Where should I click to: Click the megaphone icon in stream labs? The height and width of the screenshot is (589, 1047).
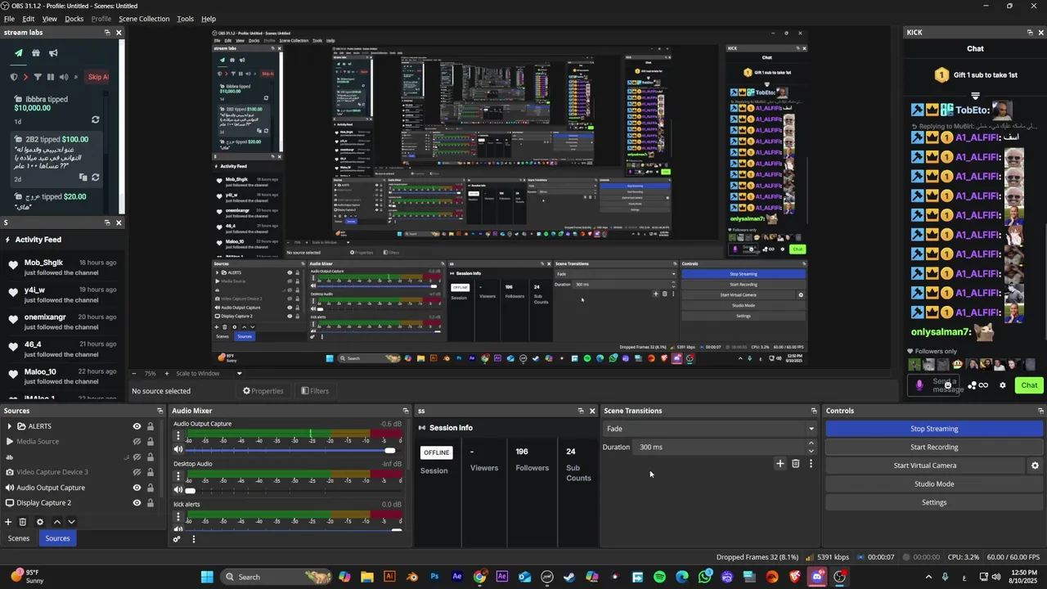click(x=53, y=53)
